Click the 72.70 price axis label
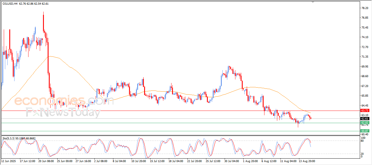Image resolution: width=372 pixels, height=165 pixels. (x=365, y=47)
